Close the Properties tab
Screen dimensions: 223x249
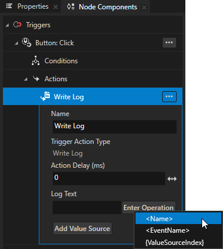point(56,7)
